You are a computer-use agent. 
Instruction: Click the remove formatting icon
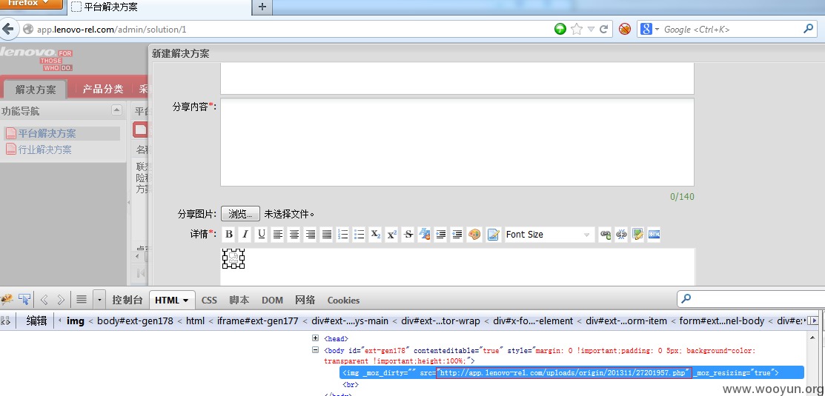point(424,235)
